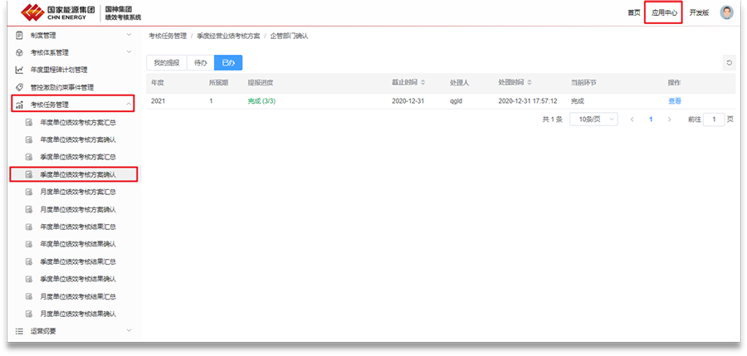Viewport: 747px width, 356px height.
Task: Open the user avatar in the header
Action: (x=726, y=12)
